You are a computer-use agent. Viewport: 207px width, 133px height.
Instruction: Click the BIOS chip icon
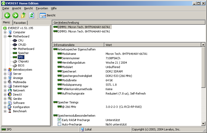coord(15,65)
